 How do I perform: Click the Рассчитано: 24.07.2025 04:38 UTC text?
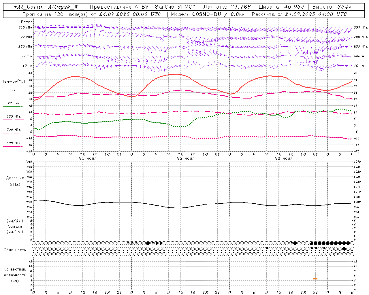(299, 14)
